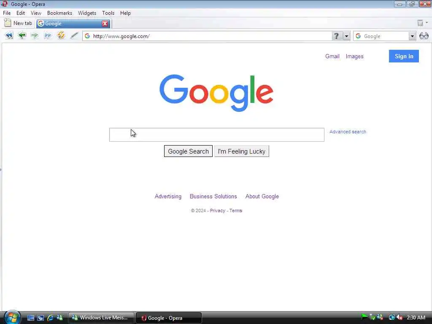Switch to Windows Live Messenger taskbar button
The image size is (432, 324).
(101, 318)
